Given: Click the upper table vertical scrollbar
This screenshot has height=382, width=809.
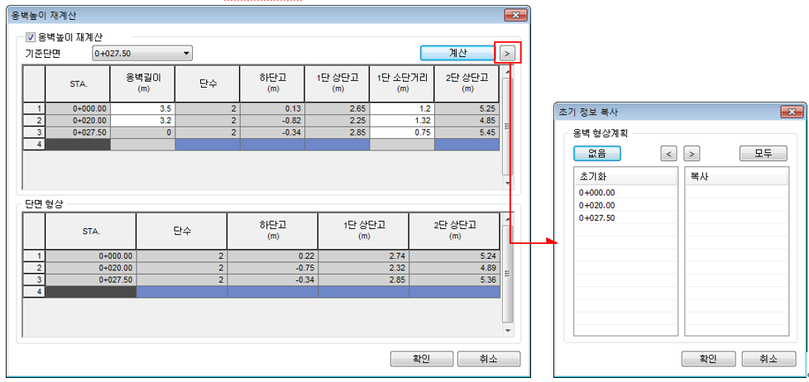Looking at the screenshot, I should point(506,124).
